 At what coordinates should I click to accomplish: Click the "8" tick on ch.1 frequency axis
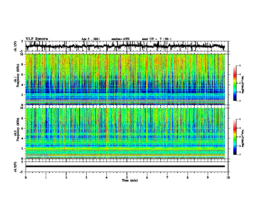coord(23,64)
